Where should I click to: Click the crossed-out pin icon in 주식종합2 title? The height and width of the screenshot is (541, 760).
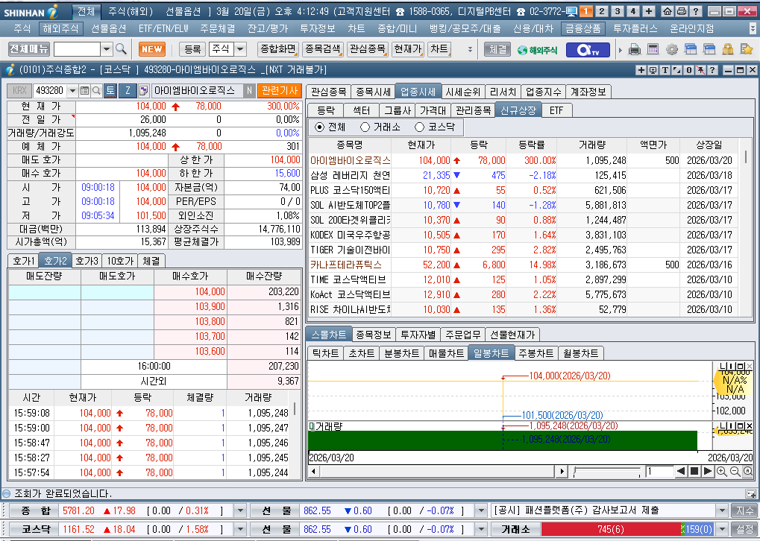[700, 70]
